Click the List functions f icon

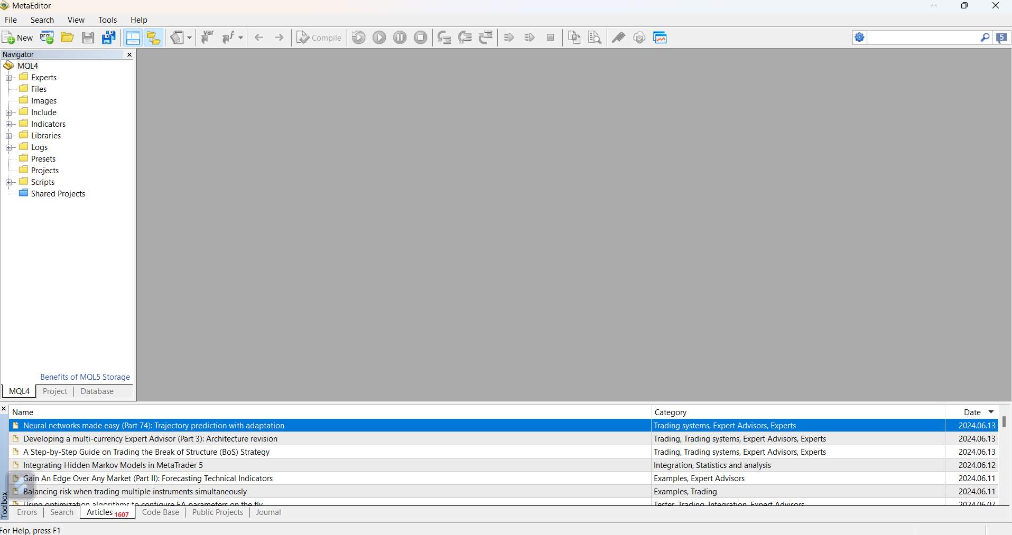[x=228, y=37]
